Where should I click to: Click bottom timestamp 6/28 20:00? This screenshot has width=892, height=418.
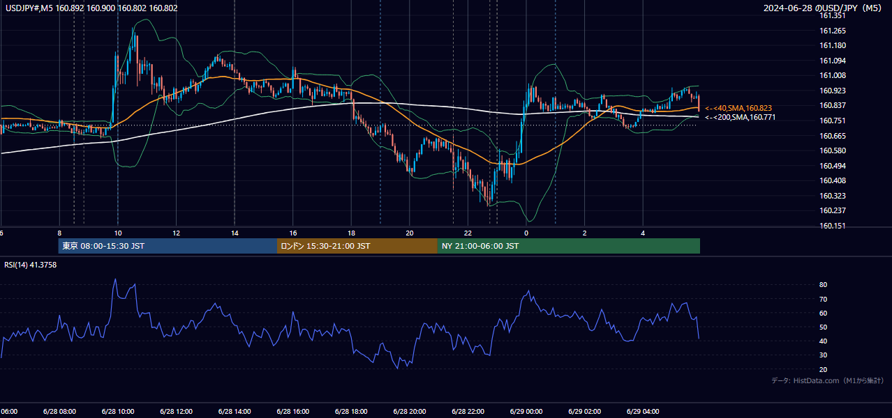410,411
